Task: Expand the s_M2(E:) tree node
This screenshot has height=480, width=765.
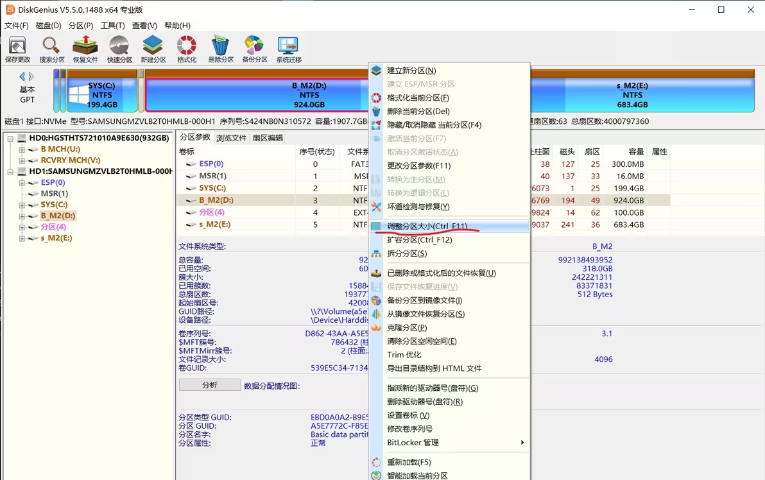Action: [21, 237]
